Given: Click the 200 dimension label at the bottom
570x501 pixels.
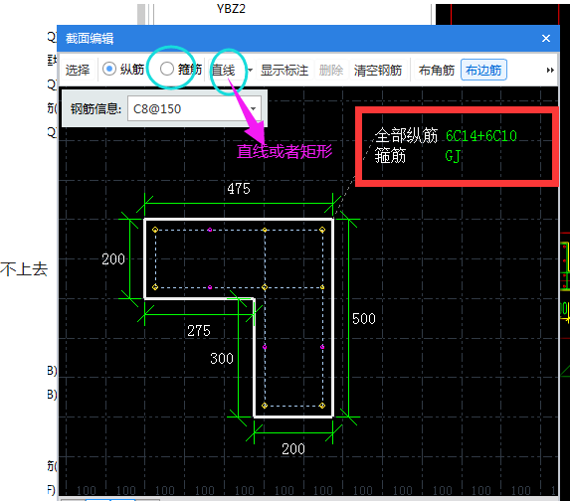Looking at the screenshot, I should click(x=293, y=449).
